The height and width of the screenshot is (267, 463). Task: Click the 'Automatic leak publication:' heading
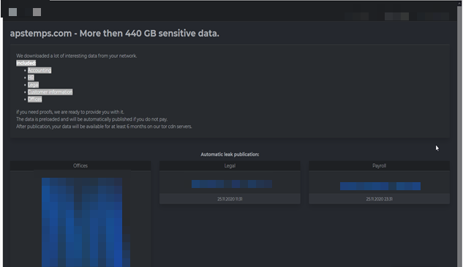pyautogui.click(x=230, y=154)
